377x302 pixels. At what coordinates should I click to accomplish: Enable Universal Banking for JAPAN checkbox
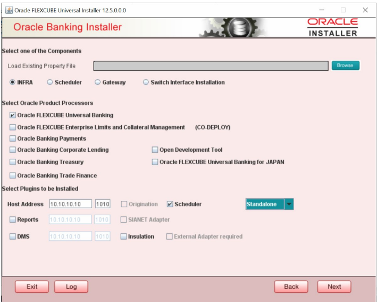[155, 162]
